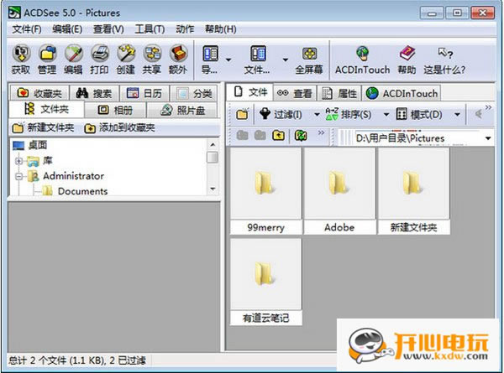Switch to the 照片盘 tab
504x373 pixels.
click(x=182, y=111)
